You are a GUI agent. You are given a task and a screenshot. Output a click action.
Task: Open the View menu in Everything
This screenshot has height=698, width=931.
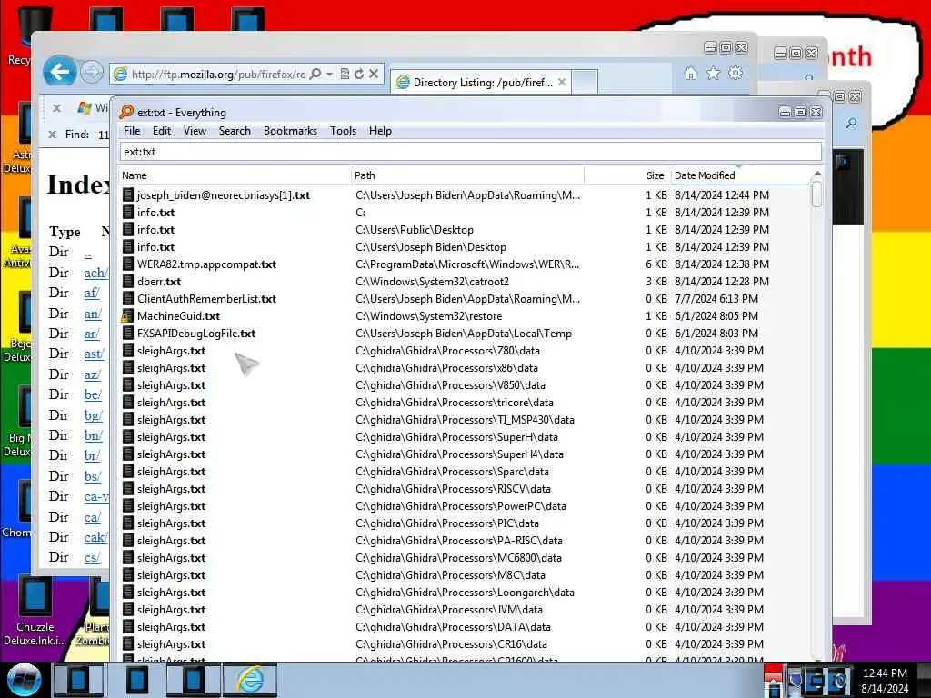coord(195,131)
